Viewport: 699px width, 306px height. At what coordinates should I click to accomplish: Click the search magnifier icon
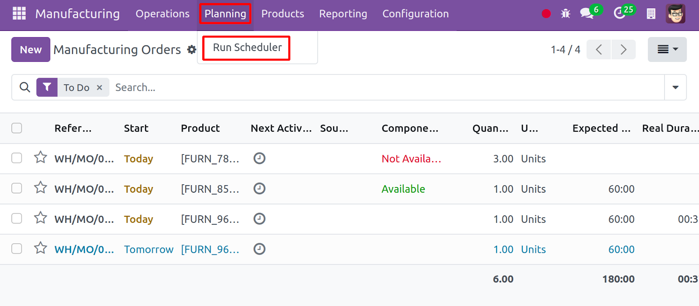[25, 87]
